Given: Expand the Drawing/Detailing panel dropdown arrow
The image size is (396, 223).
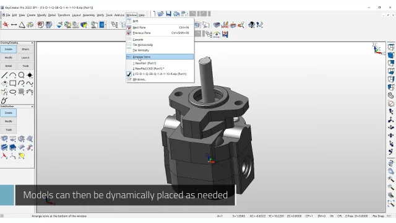Looking at the screenshot, I should 32,43.
